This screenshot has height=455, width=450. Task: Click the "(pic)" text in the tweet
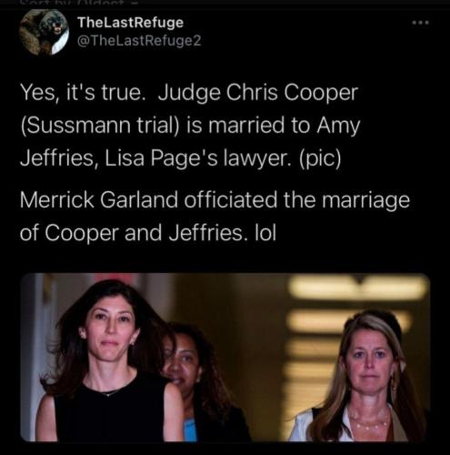click(x=320, y=158)
